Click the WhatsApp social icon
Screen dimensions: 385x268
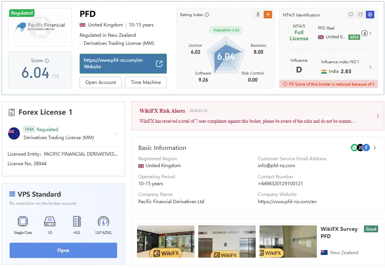coord(354,148)
